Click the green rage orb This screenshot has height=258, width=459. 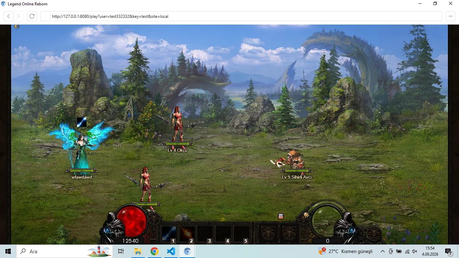327,220
